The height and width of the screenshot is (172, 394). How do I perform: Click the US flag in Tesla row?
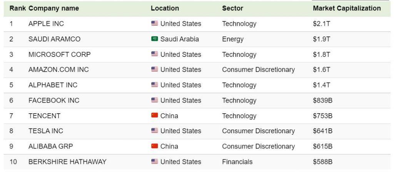pos(155,131)
